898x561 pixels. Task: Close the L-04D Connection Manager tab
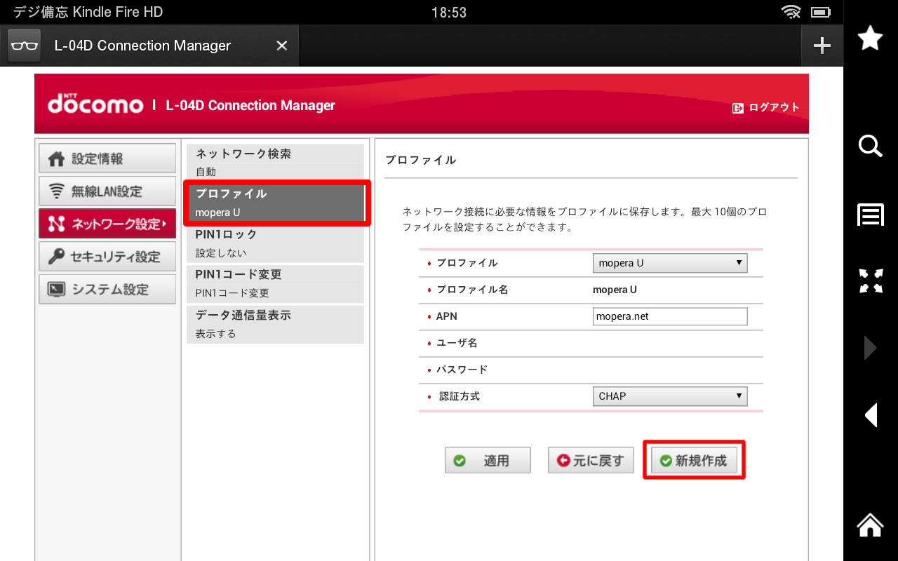(281, 46)
